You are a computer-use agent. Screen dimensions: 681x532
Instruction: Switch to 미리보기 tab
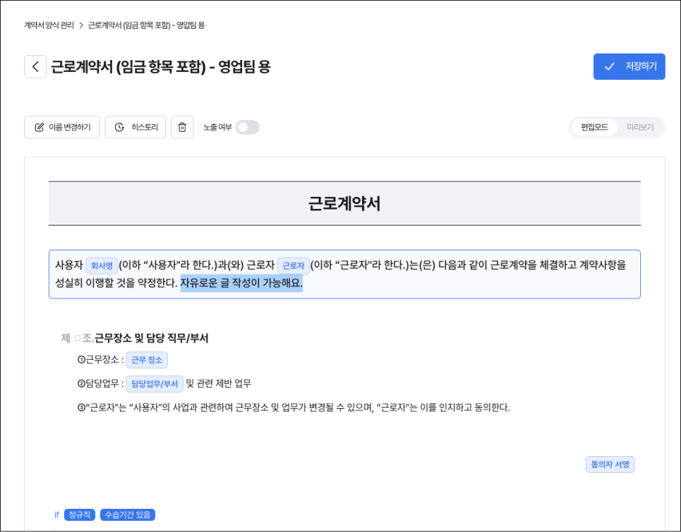(639, 127)
